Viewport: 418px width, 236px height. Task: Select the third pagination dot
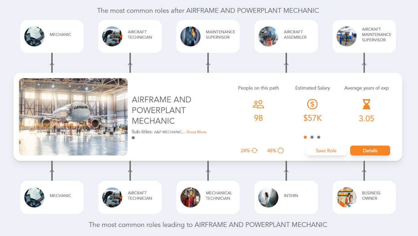pos(319,137)
